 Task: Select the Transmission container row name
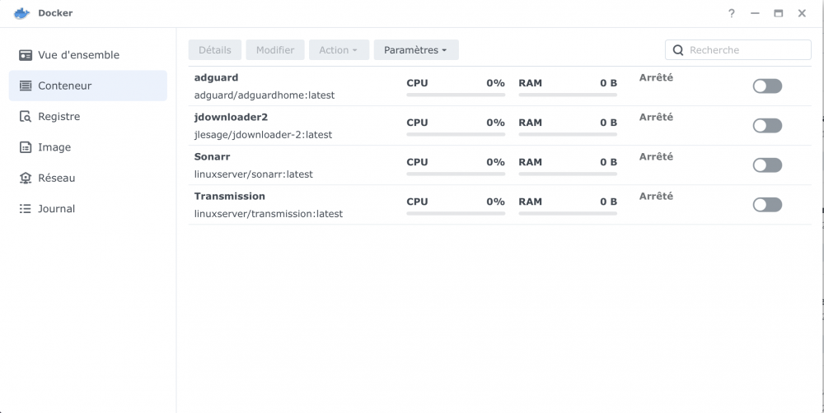coord(230,197)
